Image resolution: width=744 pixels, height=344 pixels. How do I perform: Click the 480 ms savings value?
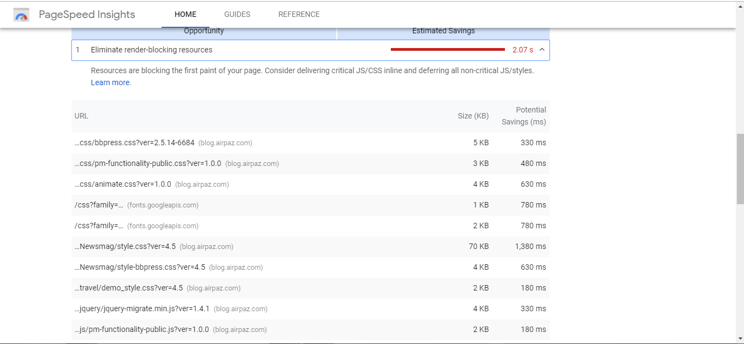(x=533, y=163)
